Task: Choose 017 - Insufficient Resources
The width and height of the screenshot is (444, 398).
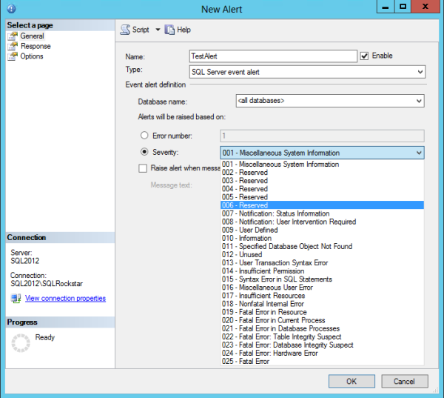Action: pyautogui.click(x=322, y=296)
